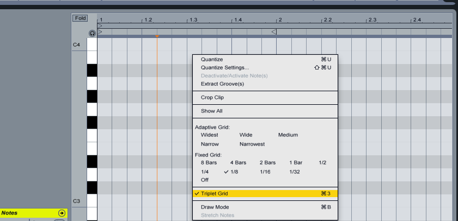The image size is (458, 221).
Task: Select 1/4 fixed grid
Action: coord(205,172)
